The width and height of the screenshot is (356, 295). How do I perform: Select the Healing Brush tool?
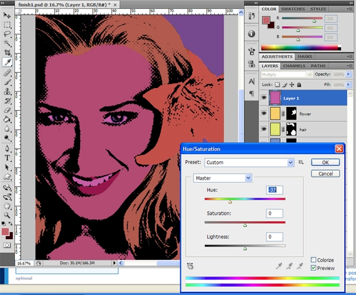coord(7,73)
